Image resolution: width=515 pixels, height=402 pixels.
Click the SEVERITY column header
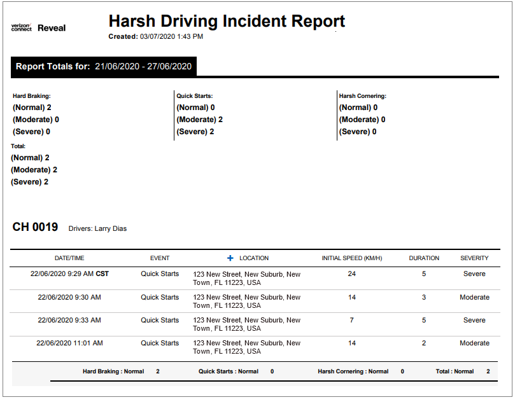click(474, 258)
